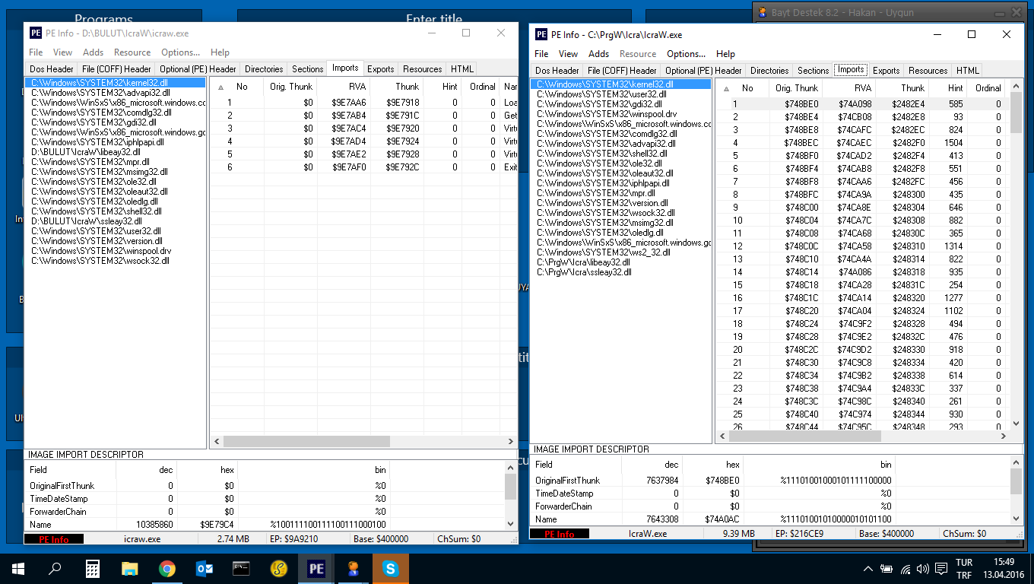Open the notification center icon
Viewport: 1034px width, 584px height.
coord(940,569)
